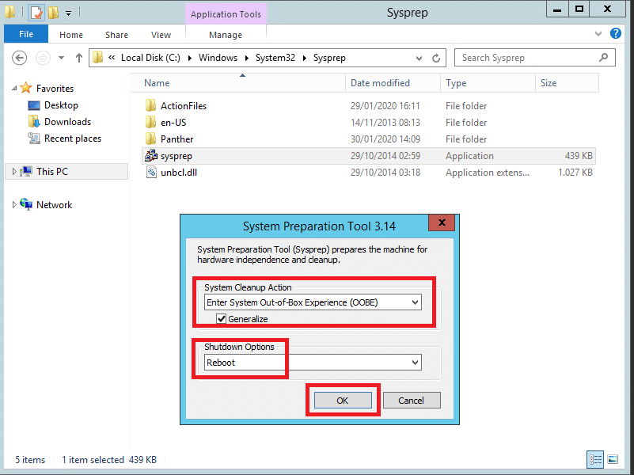Image resolution: width=634 pixels, height=475 pixels.
Task: Select This PC in navigation pane
Action: click(51, 172)
